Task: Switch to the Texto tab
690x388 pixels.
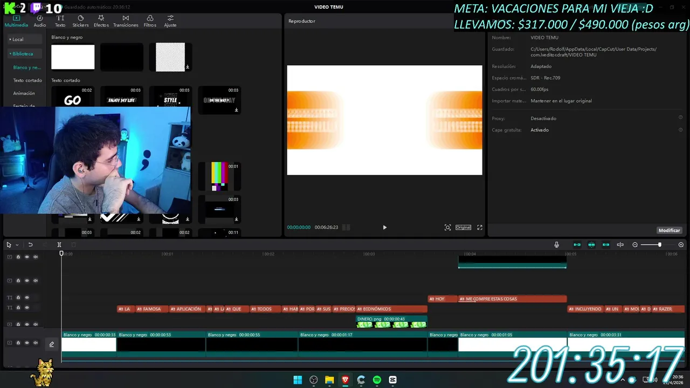Action: click(60, 21)
